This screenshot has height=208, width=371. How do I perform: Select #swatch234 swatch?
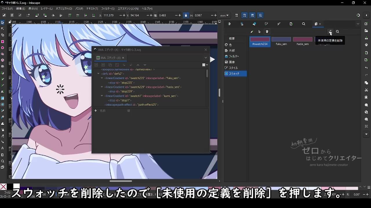coord(260,41)
